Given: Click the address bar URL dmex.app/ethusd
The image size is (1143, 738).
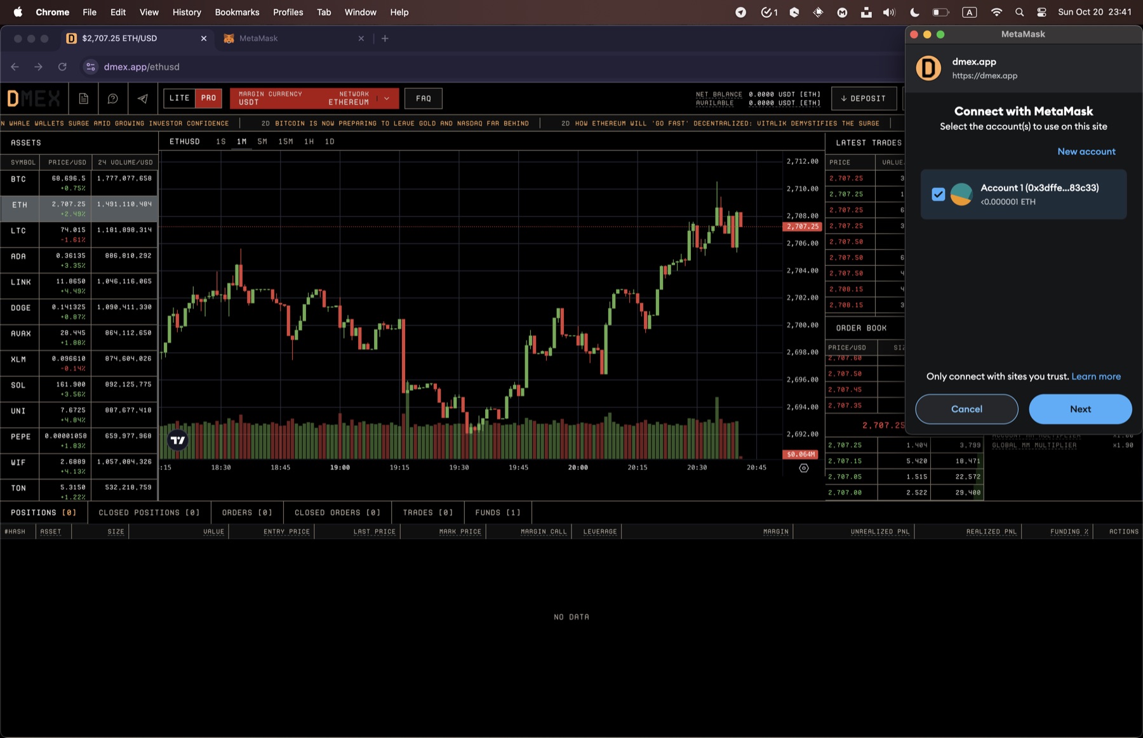Looking at the screenshot, I should pyautogui.click(x=142, y=67).
